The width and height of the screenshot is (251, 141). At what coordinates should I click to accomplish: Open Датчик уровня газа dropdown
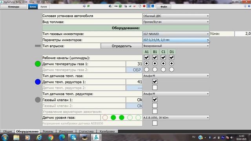[176, 117]
